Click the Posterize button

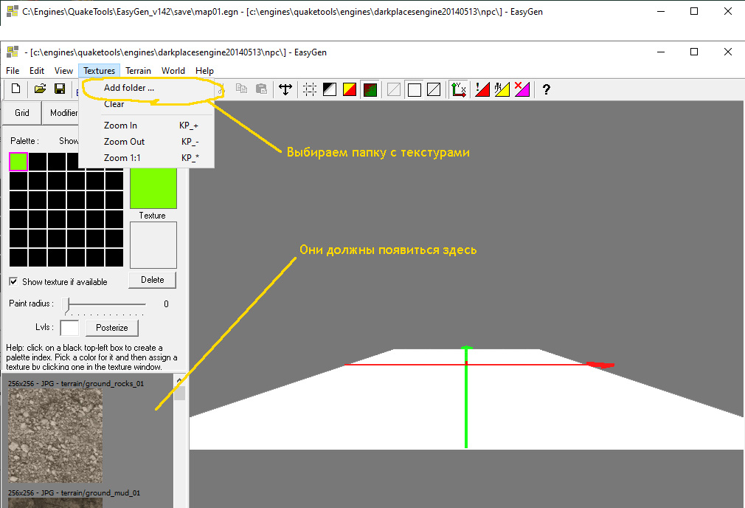point(112,328)
